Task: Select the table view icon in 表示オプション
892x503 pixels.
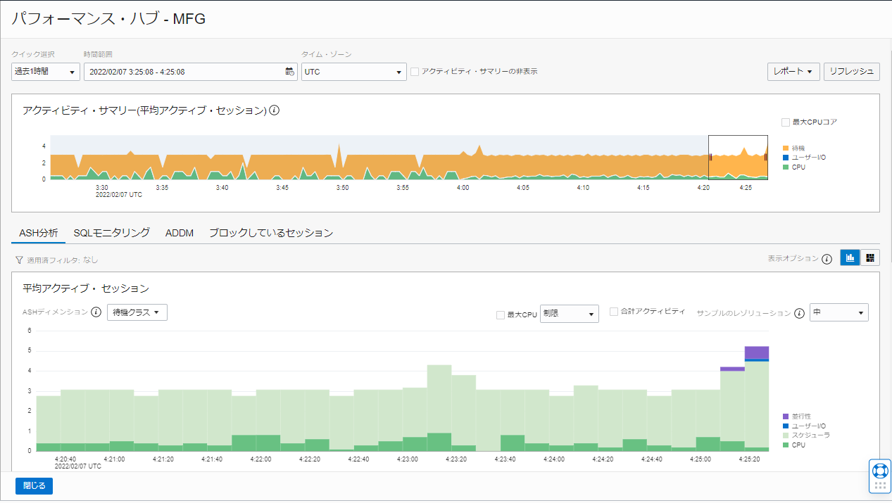Action: click(869, 257)
